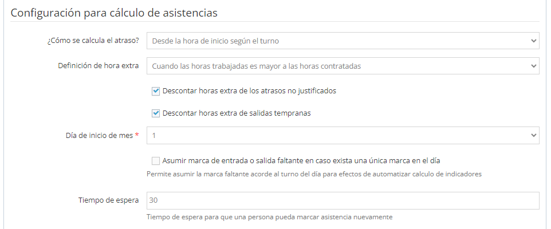The width and height of the screenshot is (551, 229).
Task: Click the 'Día de inicio de mes' field label
Action: pyautogui.click(x=99, y=136)
